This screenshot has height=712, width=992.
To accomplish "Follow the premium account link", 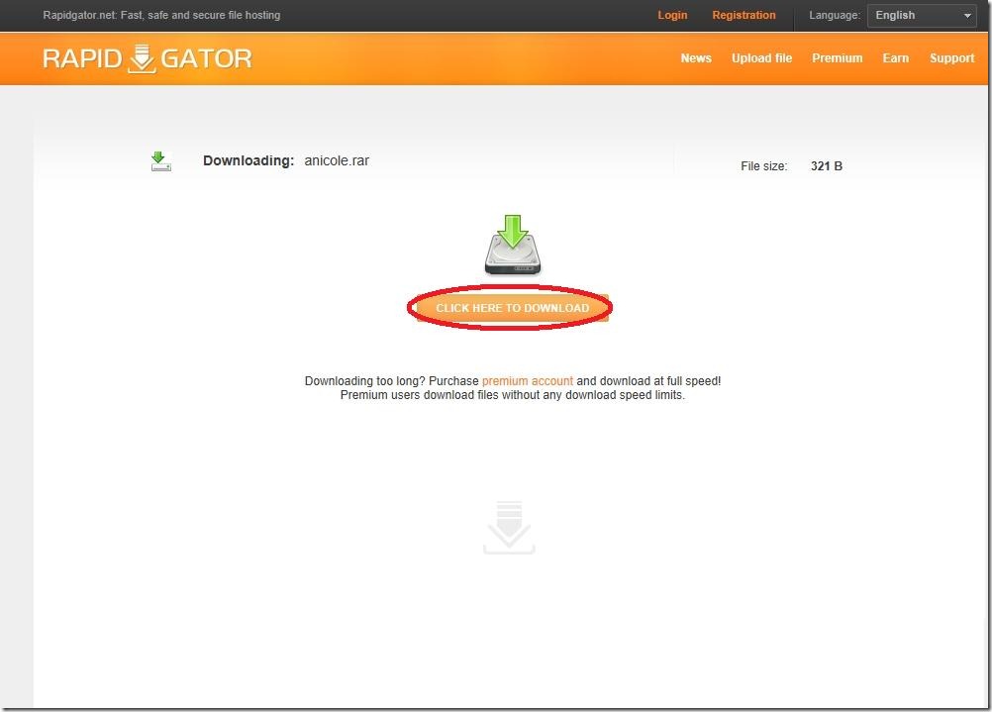I will 527,381.
